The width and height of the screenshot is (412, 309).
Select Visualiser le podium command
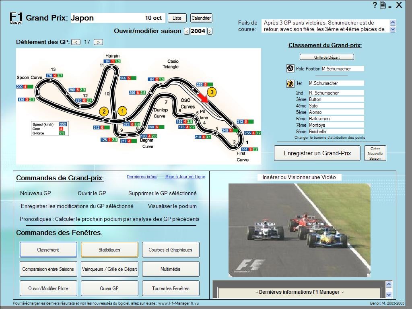point(172,206)
